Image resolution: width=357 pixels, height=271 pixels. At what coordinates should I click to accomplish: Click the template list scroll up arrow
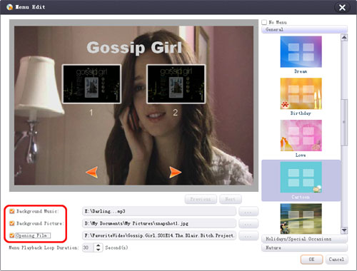click(344, 38)
